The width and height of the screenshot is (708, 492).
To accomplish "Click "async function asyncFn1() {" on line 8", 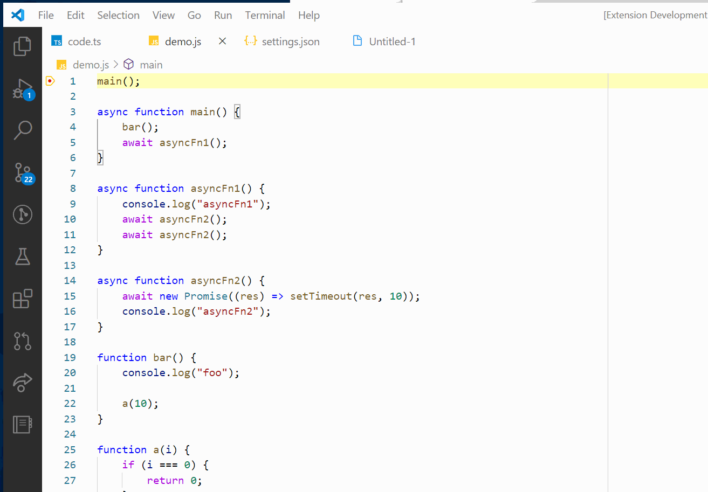I will 181,189.
